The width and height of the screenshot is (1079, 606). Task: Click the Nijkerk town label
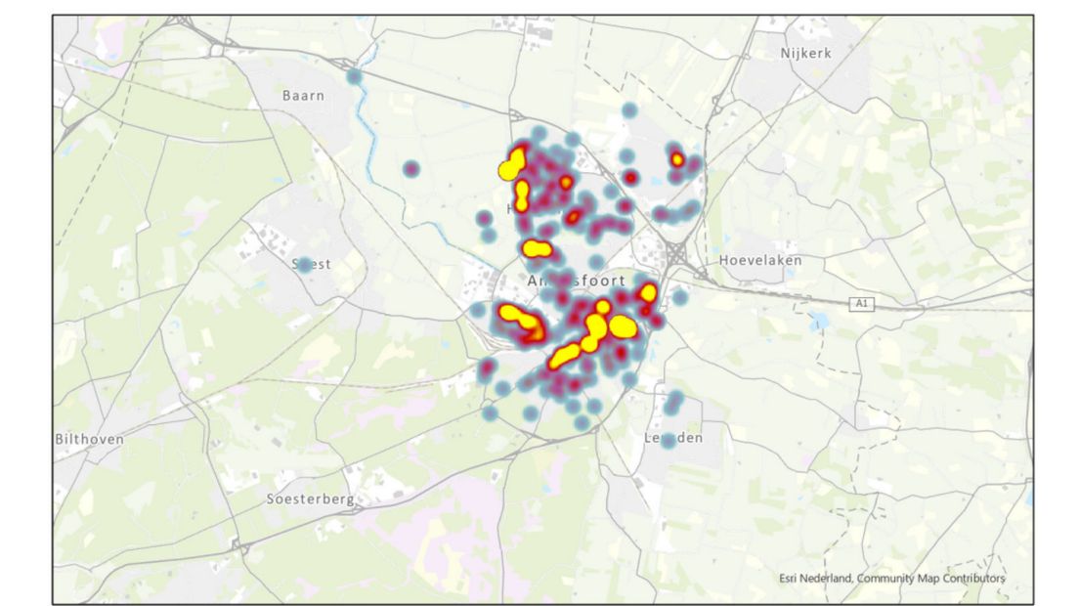805,53
